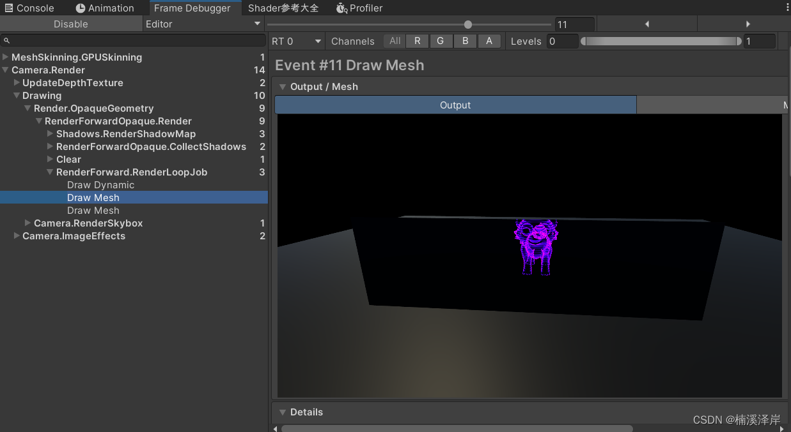Viewport: 791px width, 432px height.
Task: Click the Animation clock icon
Action: 81,8
